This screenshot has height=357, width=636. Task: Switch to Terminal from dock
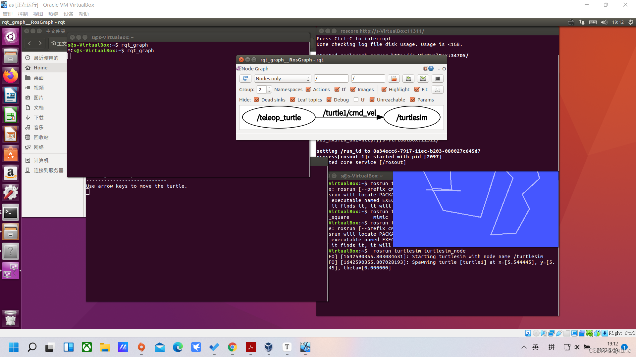pos(11,213)
